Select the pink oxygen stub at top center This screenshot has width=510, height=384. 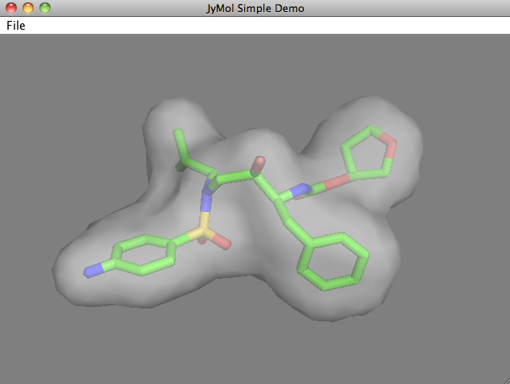pyautogui.click(x=259, y=163)
